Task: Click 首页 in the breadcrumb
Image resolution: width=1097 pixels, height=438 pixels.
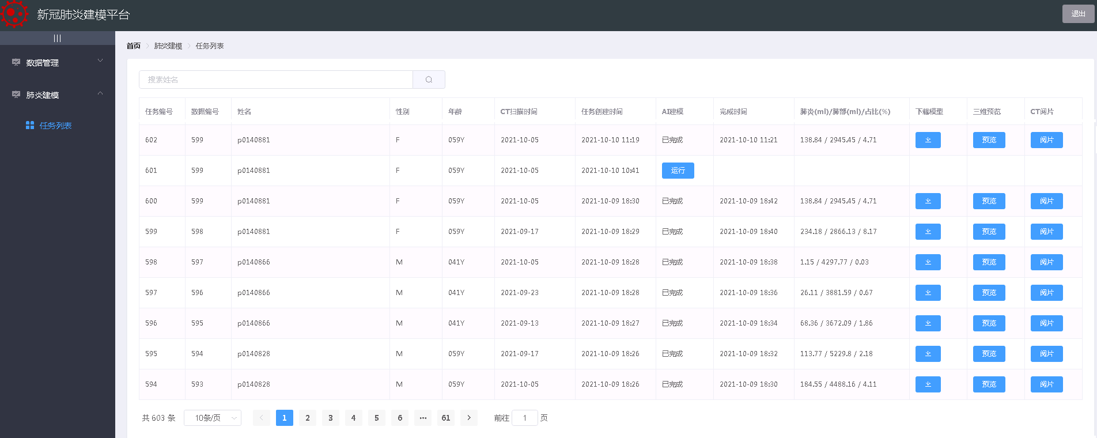Action: coord(133,46)
